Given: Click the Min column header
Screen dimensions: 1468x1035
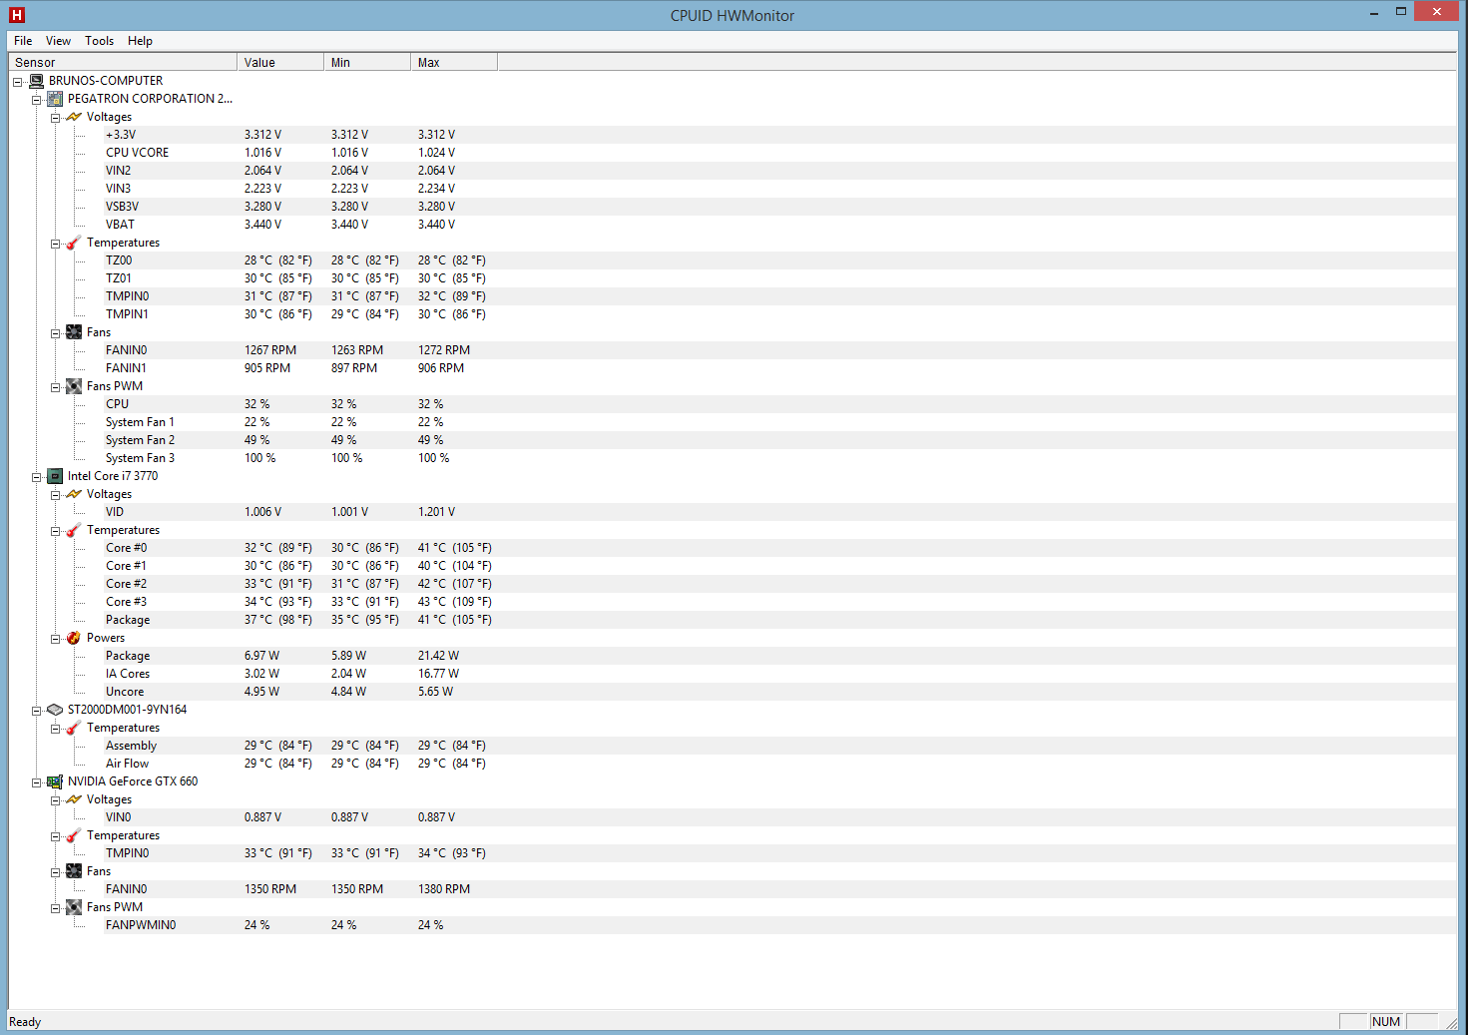Looking at the screenshot, I should (x=367, y=62).
